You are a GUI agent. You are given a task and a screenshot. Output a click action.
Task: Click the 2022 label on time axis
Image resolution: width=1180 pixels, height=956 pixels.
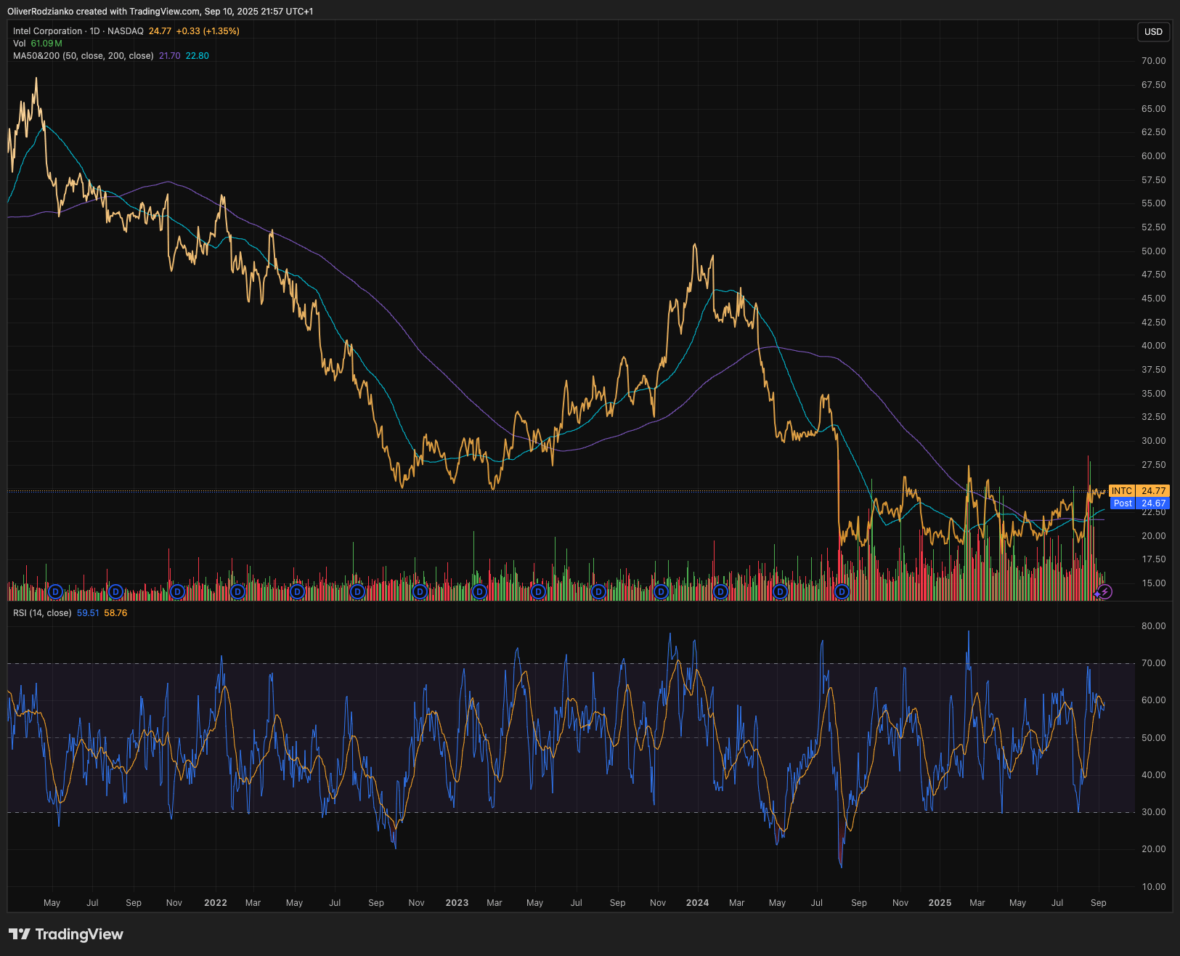click(215, 903)
